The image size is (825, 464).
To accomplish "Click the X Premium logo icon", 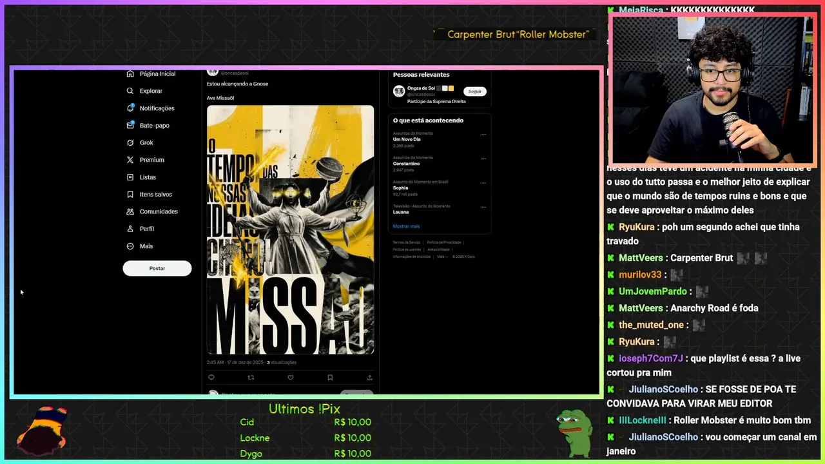I will (130, 160).
